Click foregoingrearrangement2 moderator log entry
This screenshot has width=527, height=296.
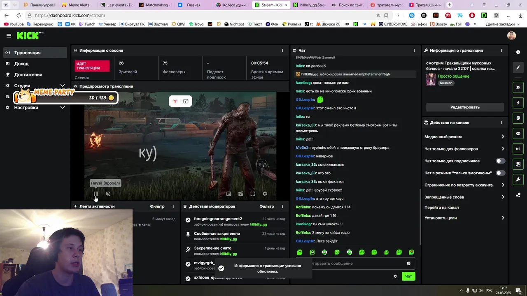pos(235,221)
